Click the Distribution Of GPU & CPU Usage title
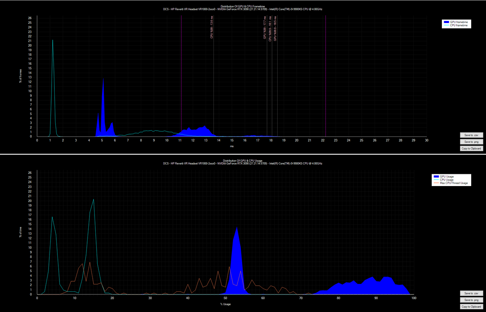This screenshot has width=486, height=312. pyautogui.click(x=242, y=161)
